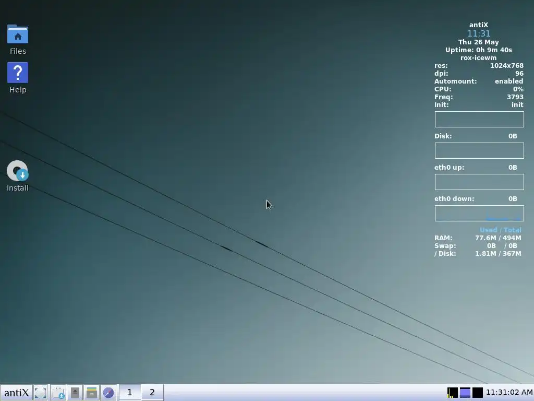Click the 'Thu 26 May' date text
This screenshot has height=401, width=534.
click(x=479, y=42)
